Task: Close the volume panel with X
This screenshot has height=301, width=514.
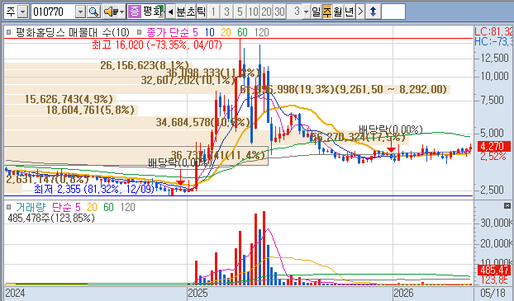Action: (x=507, y=206)
